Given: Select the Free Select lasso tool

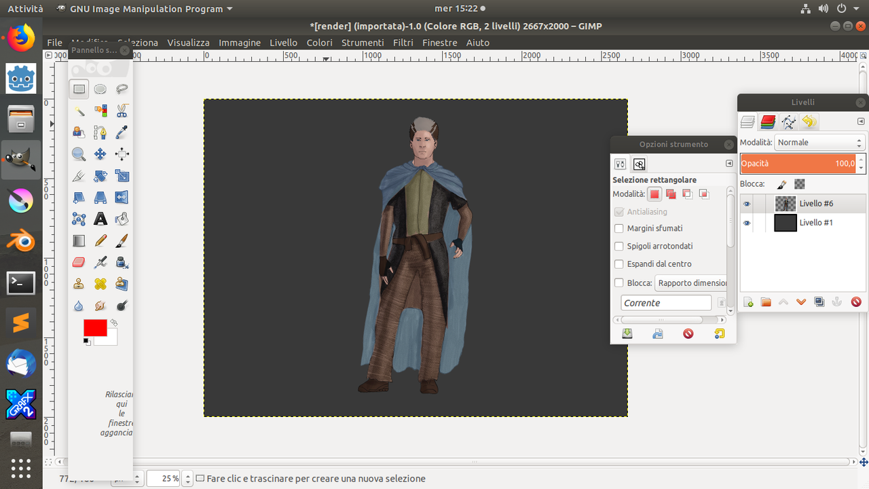Looking at the screenshot, I should [122, 89].
